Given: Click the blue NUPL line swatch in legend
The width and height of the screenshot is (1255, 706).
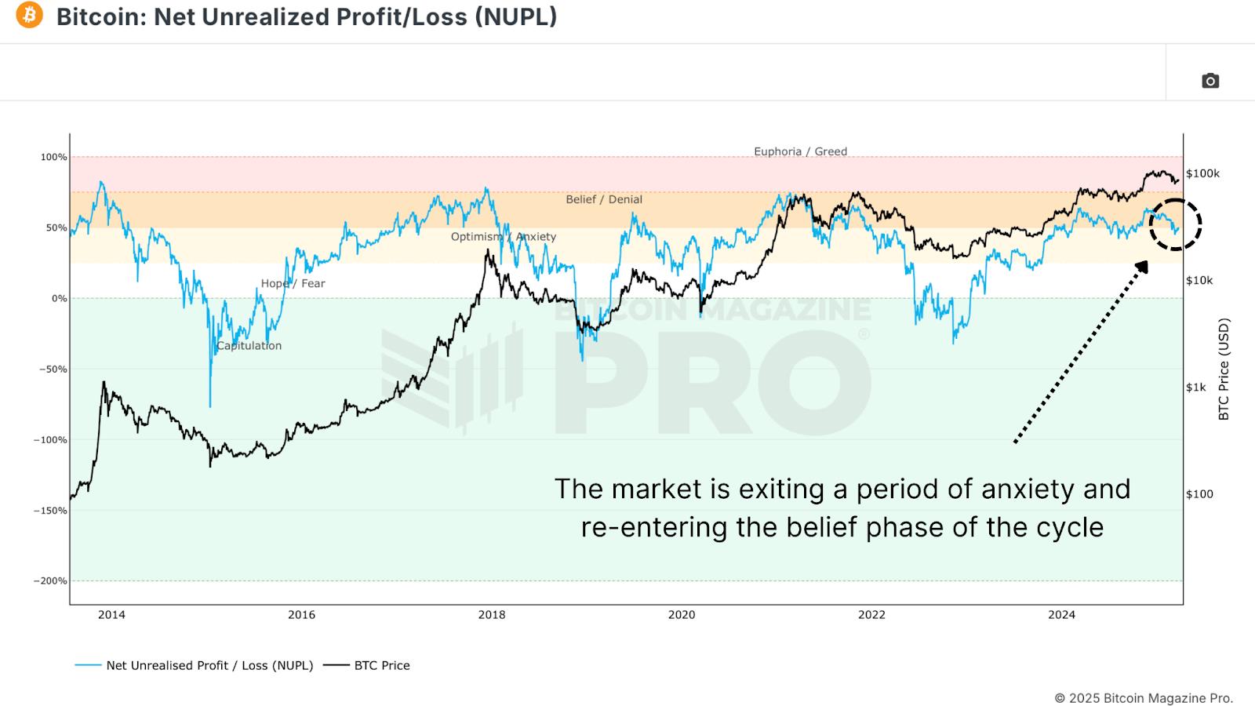Looking at the screenshot, I should coord(88,665).
